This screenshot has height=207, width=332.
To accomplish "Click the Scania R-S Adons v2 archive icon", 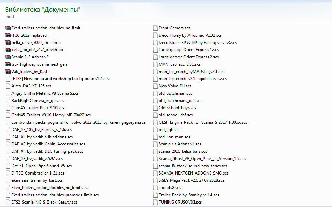I will coord(8,57).
